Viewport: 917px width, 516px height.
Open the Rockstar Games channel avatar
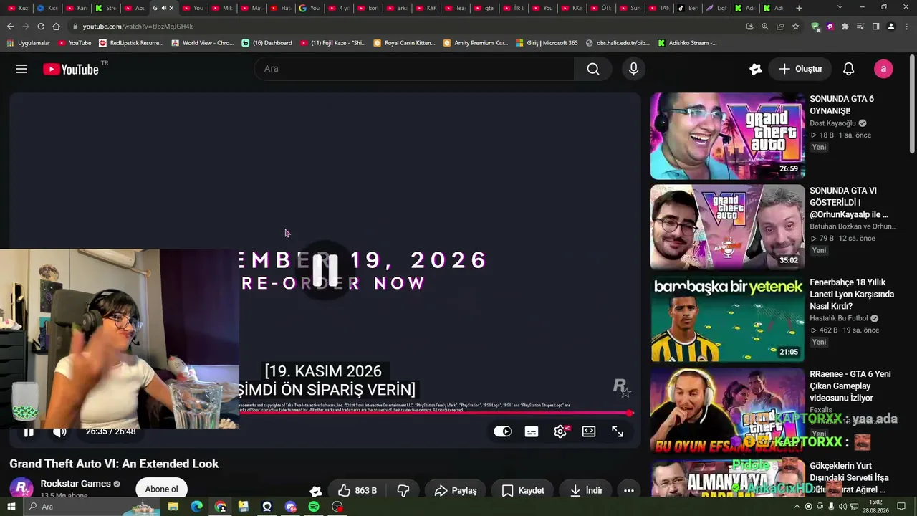[x=21, y=489]
